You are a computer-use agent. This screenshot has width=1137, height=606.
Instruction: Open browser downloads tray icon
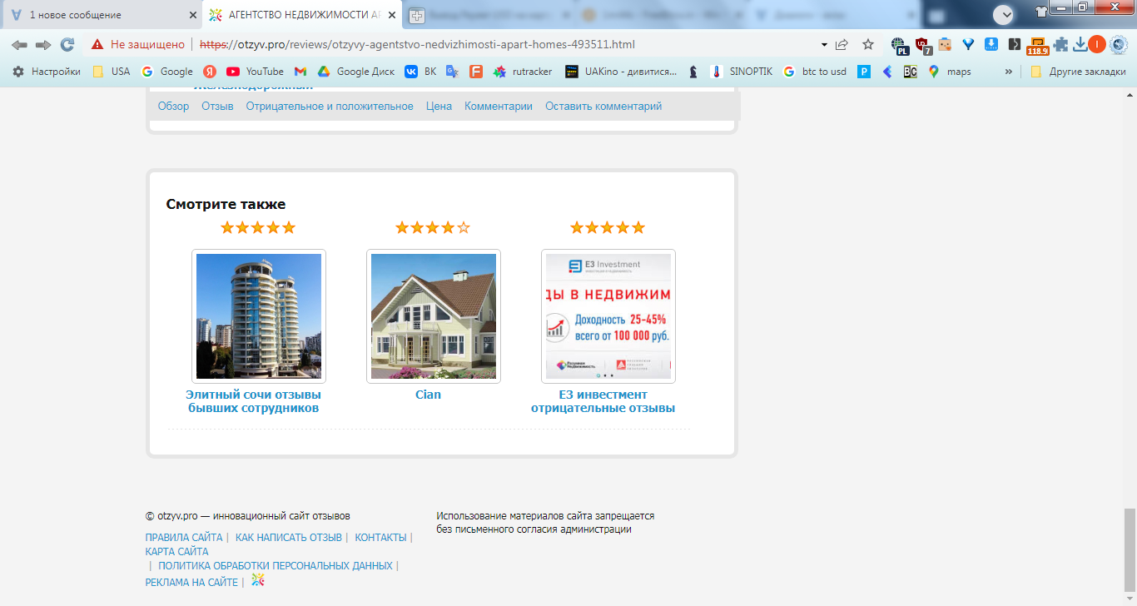(1080, 44)
